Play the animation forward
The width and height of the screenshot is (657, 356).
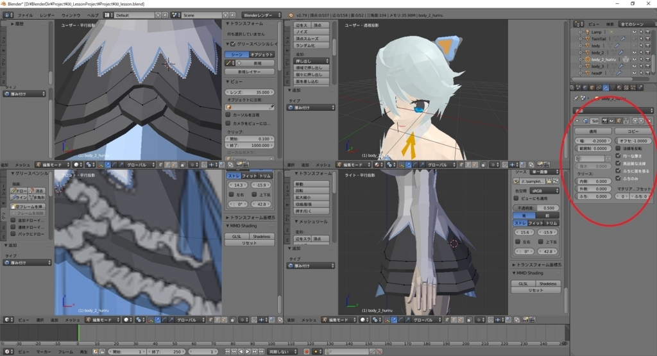click(248, 352)
